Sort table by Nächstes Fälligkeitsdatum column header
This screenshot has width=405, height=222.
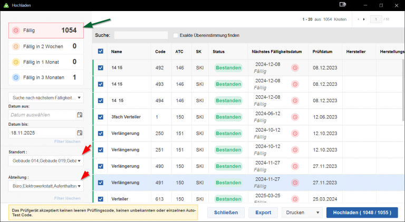click(x=277, y=52)
